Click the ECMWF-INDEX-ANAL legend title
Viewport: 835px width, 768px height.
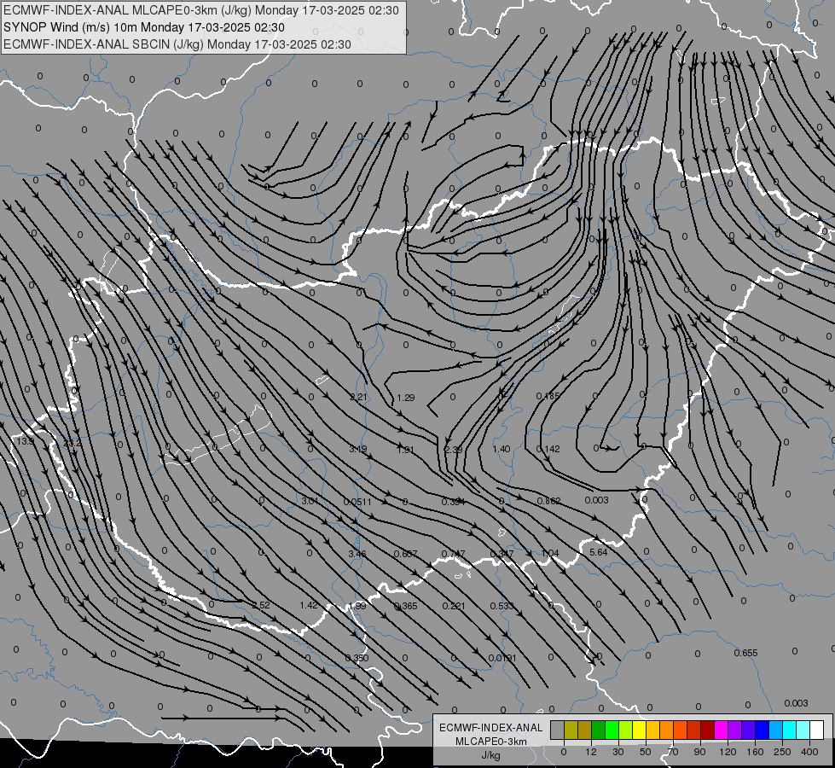[x=491, y=728]
